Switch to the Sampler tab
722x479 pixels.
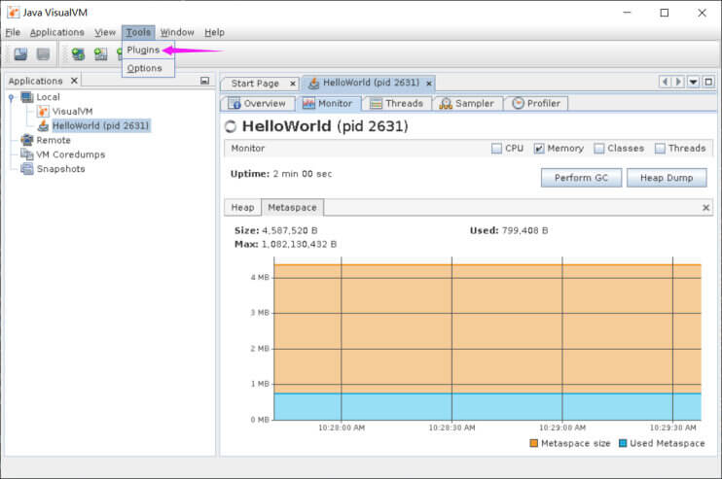pos(467,103)
